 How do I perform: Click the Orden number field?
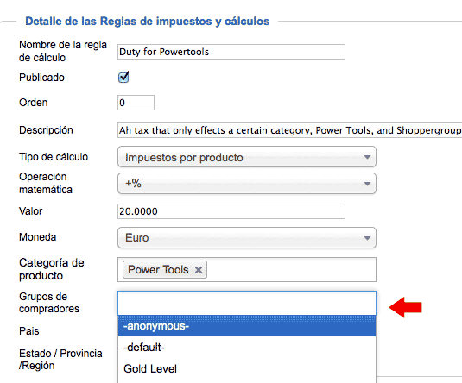(136, 103)
